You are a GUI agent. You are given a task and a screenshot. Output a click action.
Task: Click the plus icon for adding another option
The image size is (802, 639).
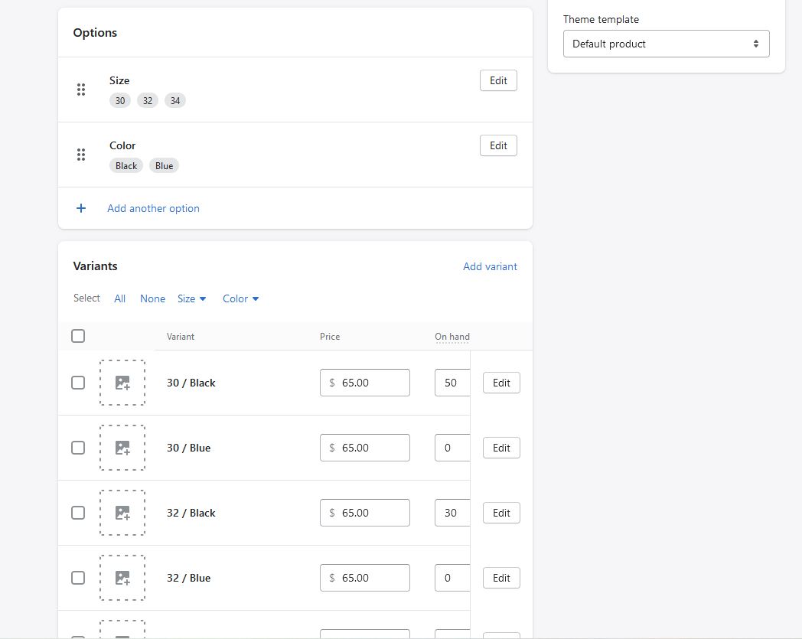pyautogui.click(x=81, y=208)
